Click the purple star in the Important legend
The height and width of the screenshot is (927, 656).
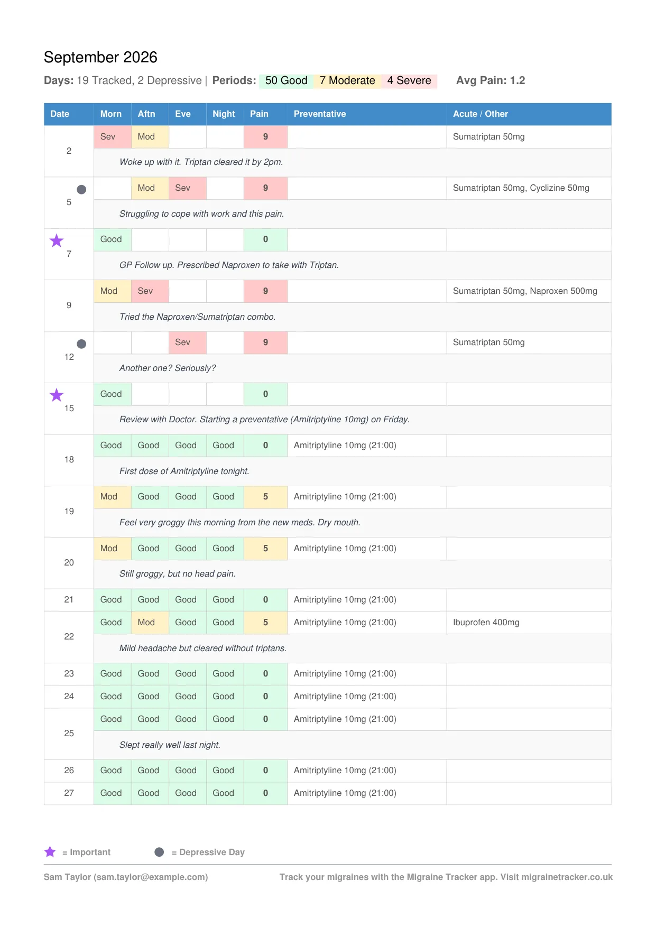50,851
